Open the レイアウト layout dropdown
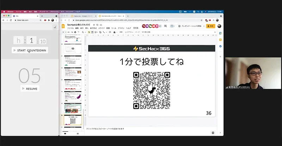This screenshot has height=146, width=282. point(129,32)
